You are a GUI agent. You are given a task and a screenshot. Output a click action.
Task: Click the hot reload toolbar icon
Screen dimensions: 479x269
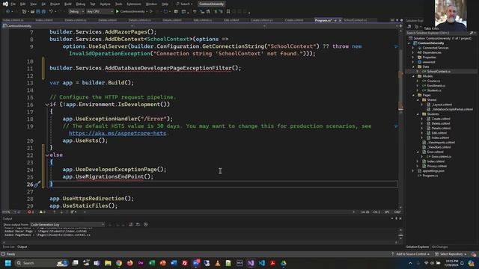166,12
